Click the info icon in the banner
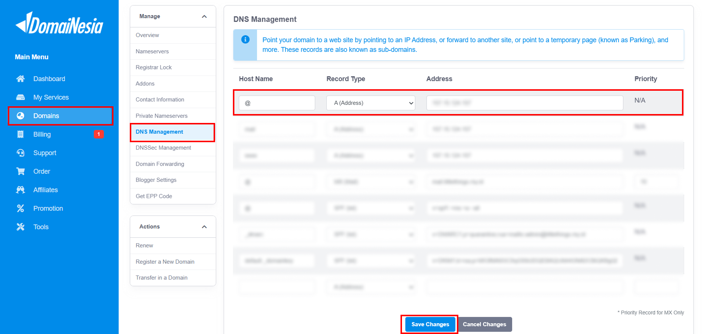The width and height of the screenshot is (702, 334). pos(245,40)
